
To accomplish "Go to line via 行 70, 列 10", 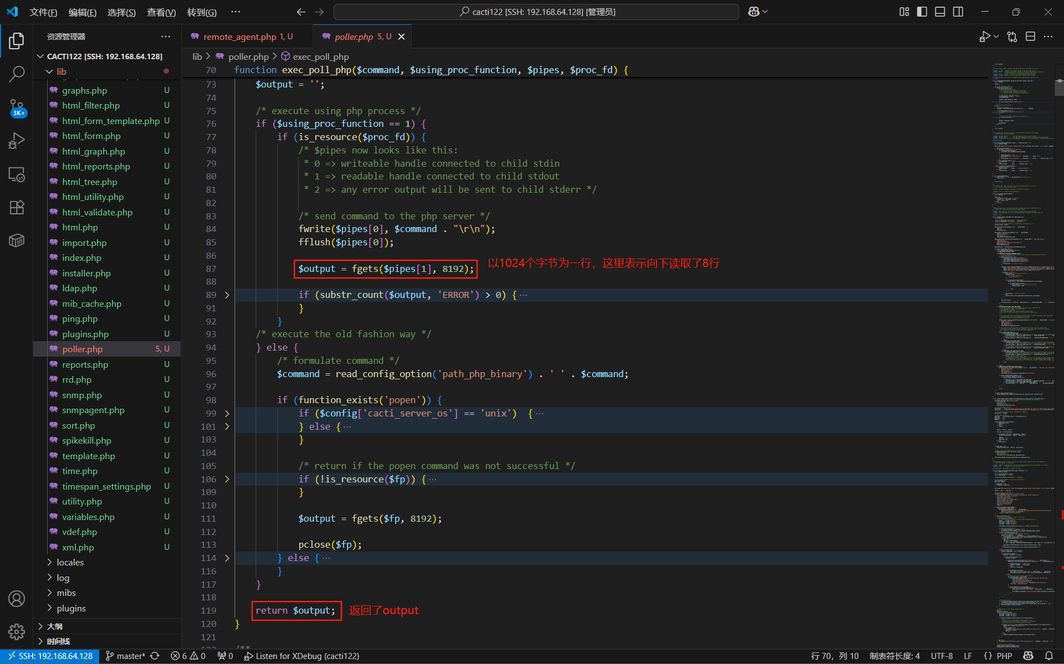I will coord(835,656).
